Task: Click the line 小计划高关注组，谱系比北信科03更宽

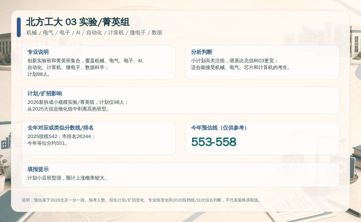Action: (234, 61)
